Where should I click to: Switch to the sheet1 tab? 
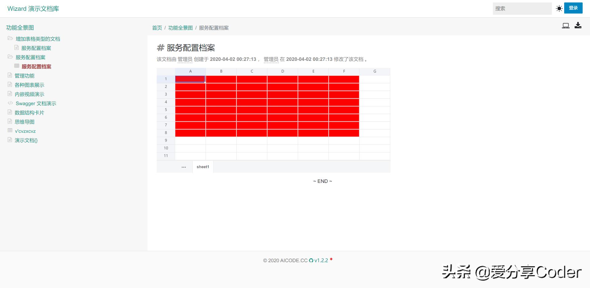click(x=203, y=167)
